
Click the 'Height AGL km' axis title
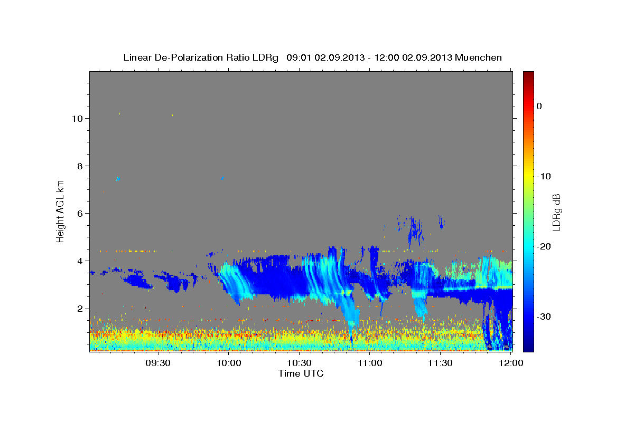(61, 211)
